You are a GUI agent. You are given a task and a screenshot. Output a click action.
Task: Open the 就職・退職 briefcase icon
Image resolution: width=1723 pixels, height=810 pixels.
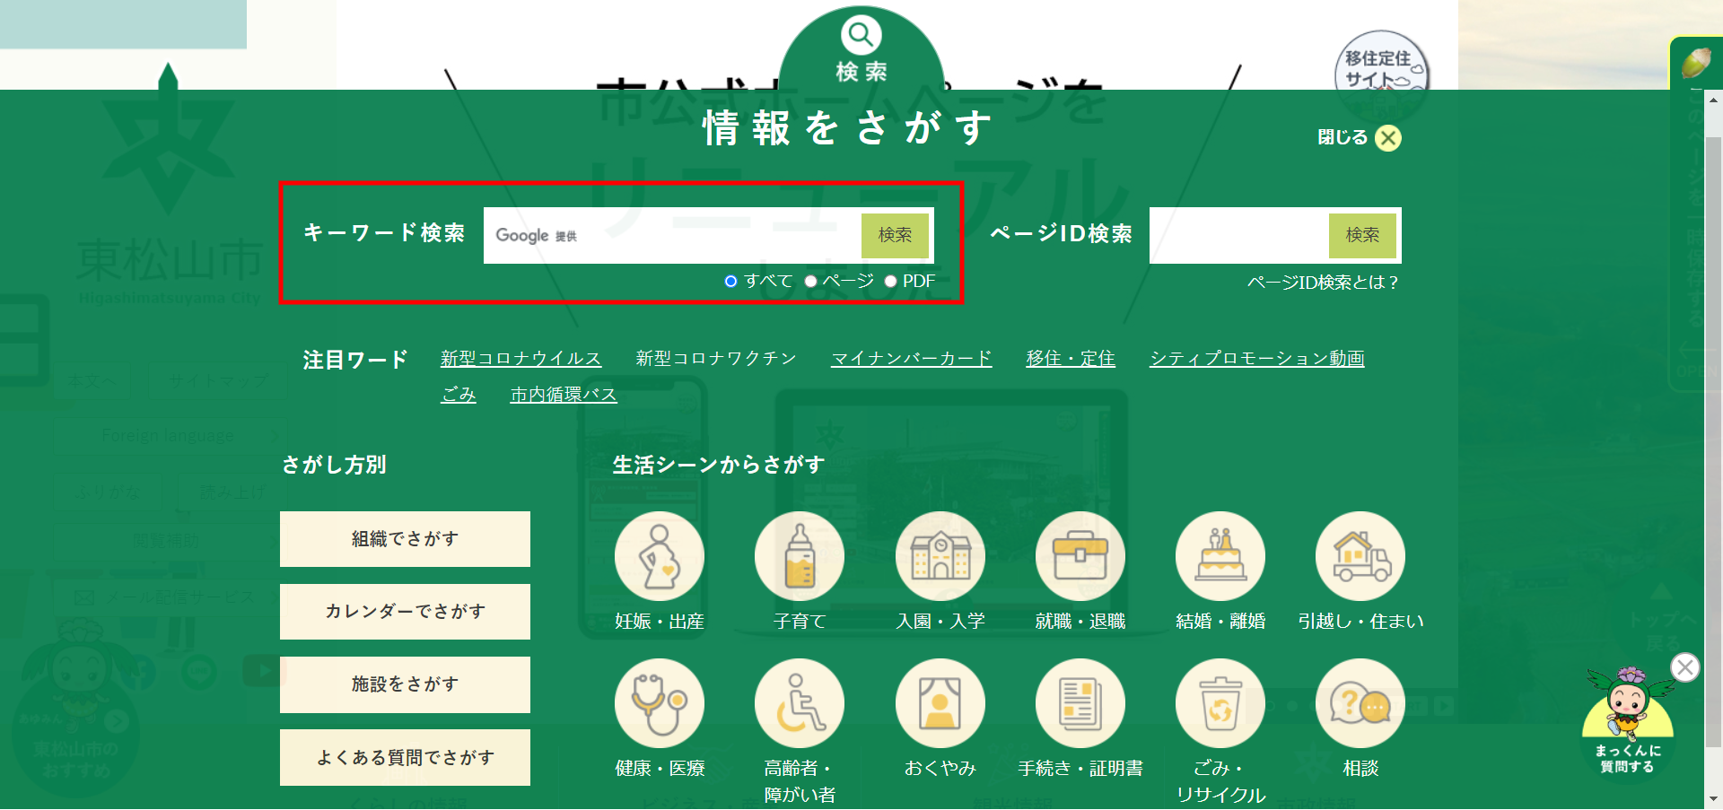(1080, 557)
